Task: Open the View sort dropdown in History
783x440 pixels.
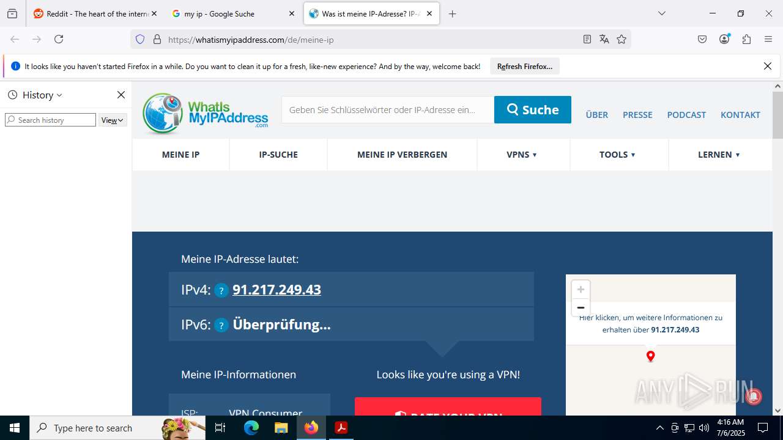Action: click(113, 120)
